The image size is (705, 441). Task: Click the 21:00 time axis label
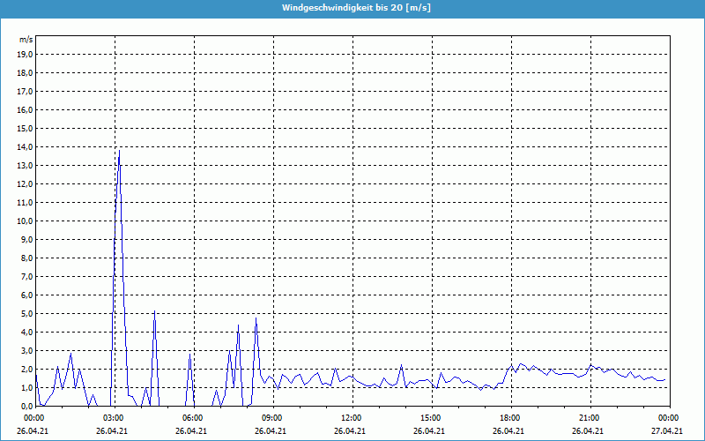pyautogui.click(x=589, y=417)
